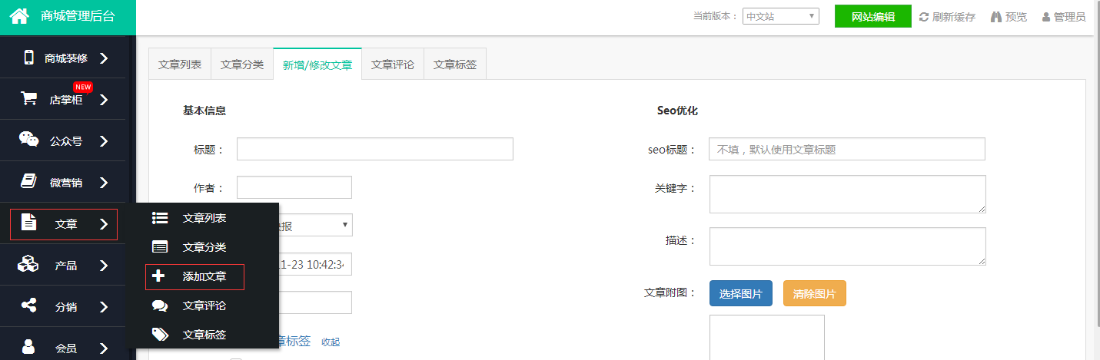Click the blue 选择图片 button
The width and height of the screenshot is (1100, 360).
740,293
